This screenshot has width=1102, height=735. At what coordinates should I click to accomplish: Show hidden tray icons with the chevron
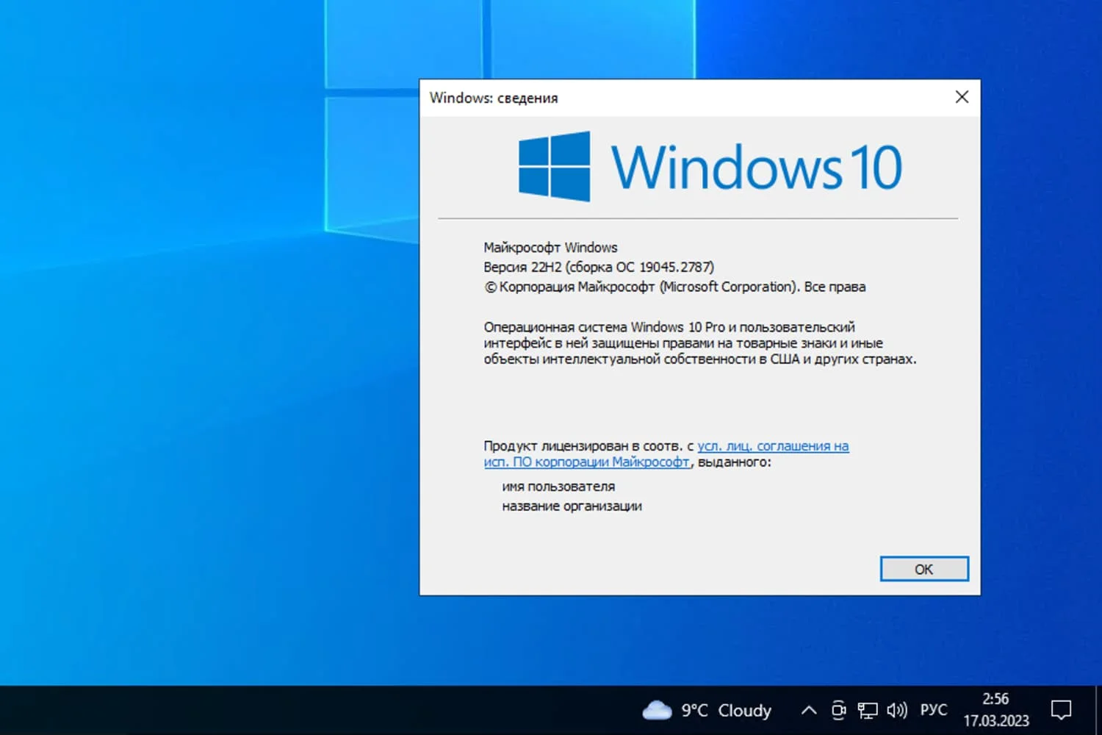(x=809, y=710)
